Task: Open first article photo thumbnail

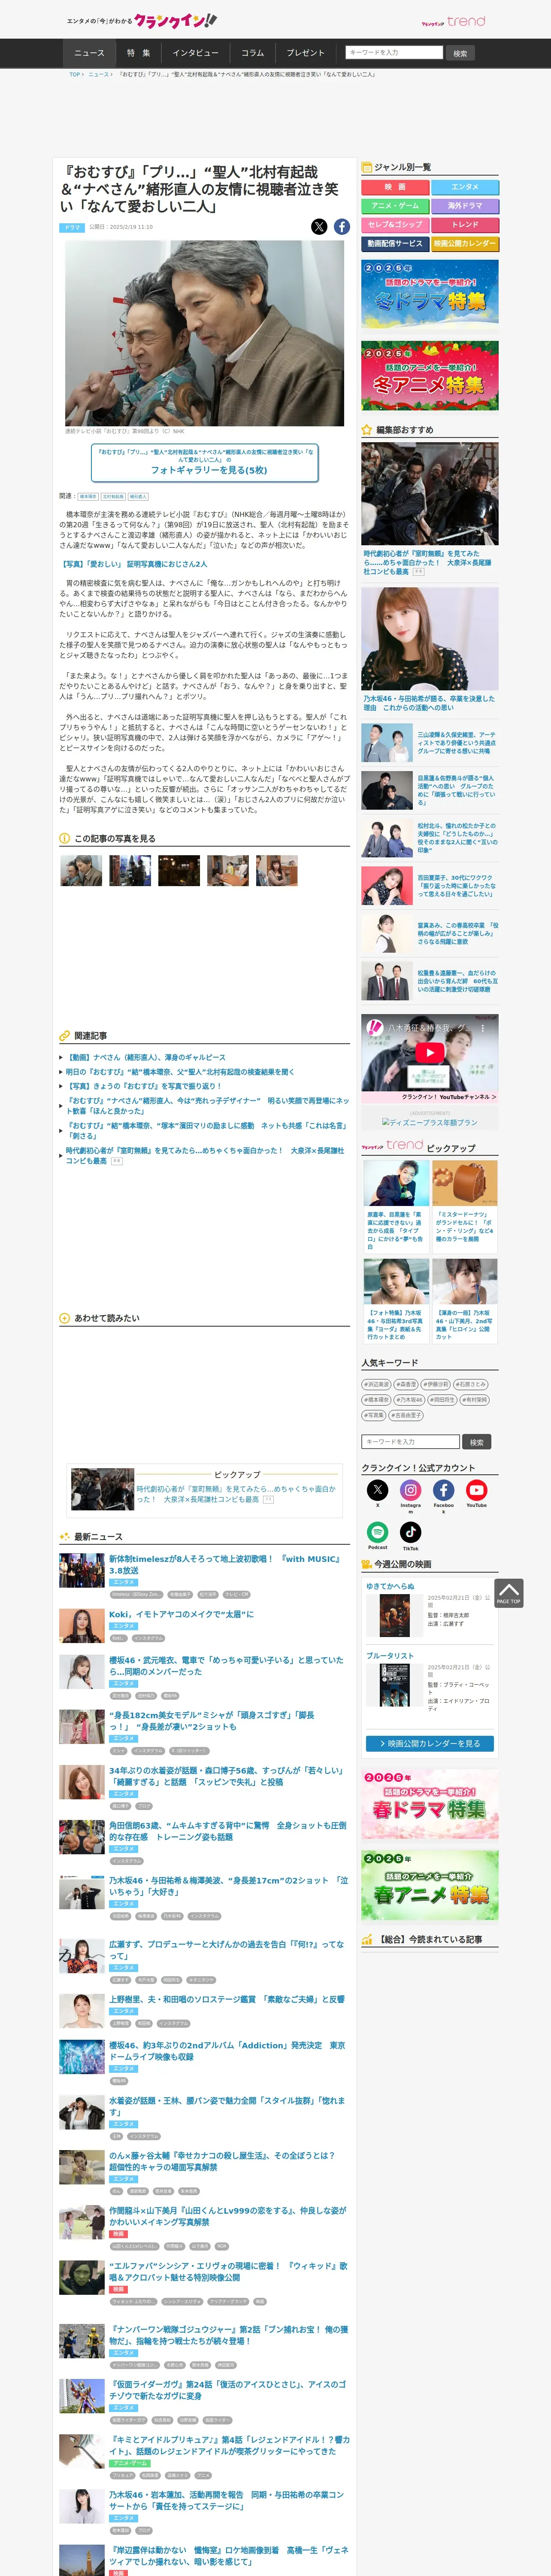Action: 81,870
